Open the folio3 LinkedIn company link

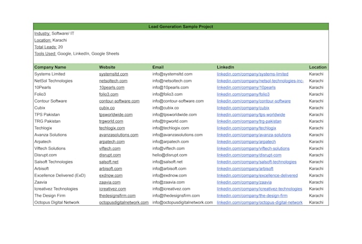(x=243, y=94)
